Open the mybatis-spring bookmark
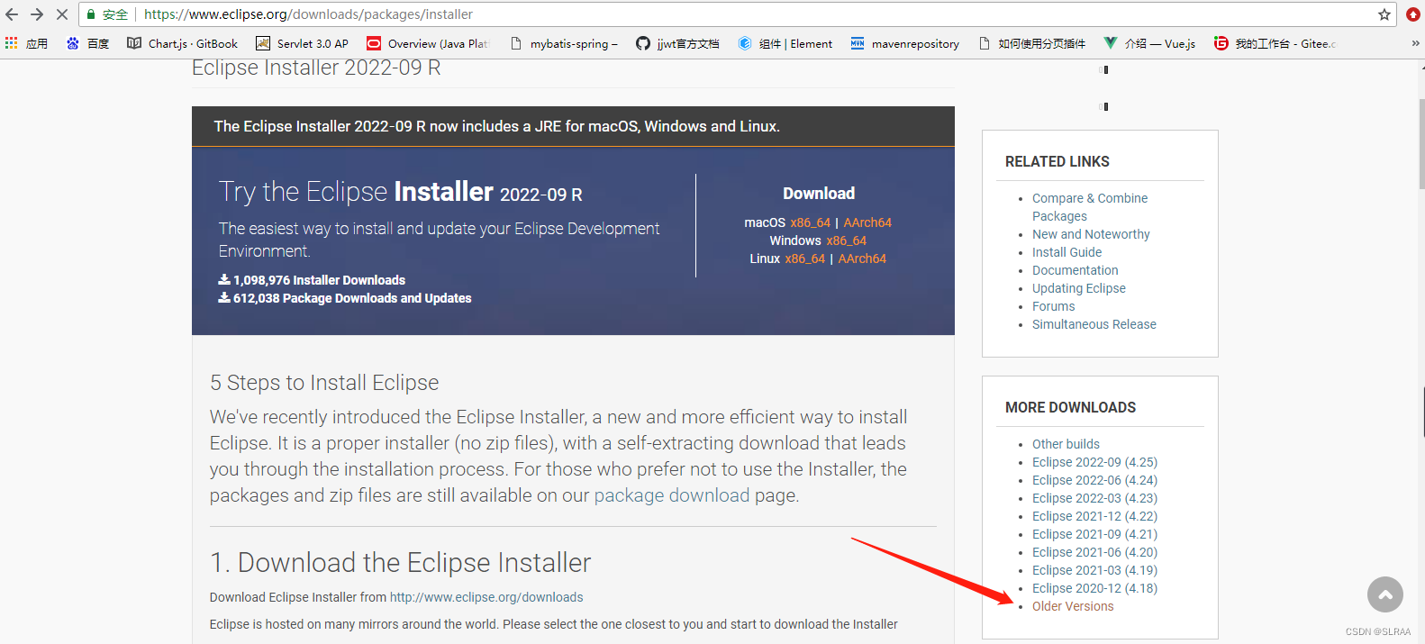1425x644 pixels. (x=564, y=43)
